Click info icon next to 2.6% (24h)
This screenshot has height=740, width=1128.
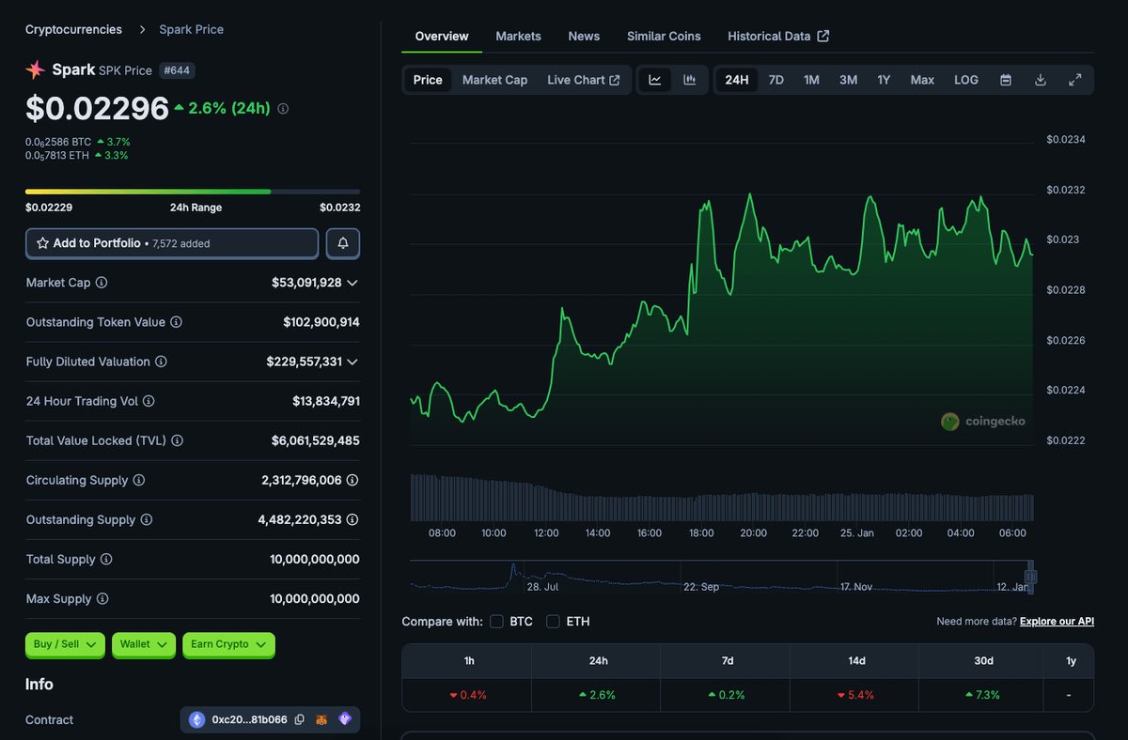(283, 109)
